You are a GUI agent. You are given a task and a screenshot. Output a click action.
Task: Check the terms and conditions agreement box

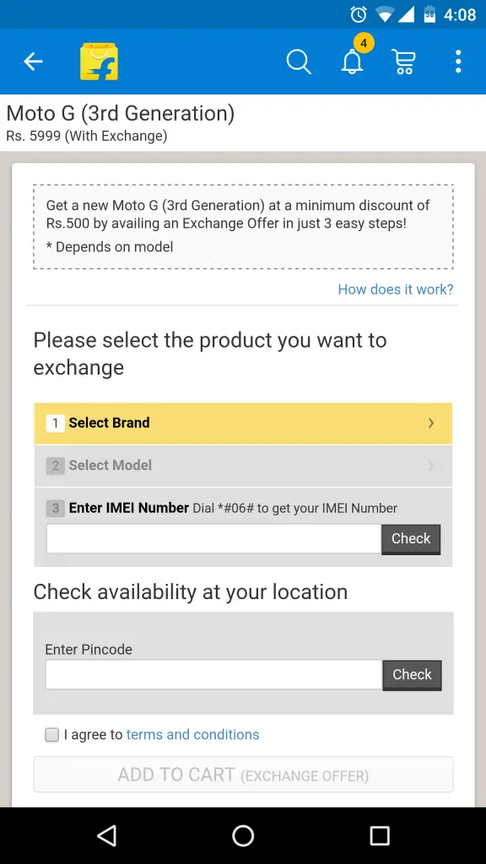point(51,735)
